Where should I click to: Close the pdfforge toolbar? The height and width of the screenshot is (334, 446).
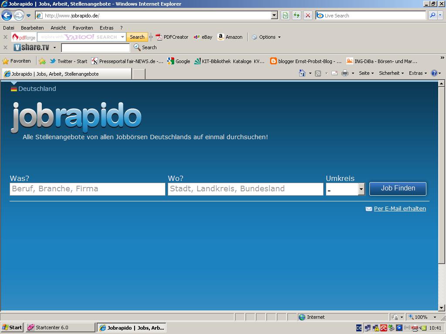click(5, 37)
